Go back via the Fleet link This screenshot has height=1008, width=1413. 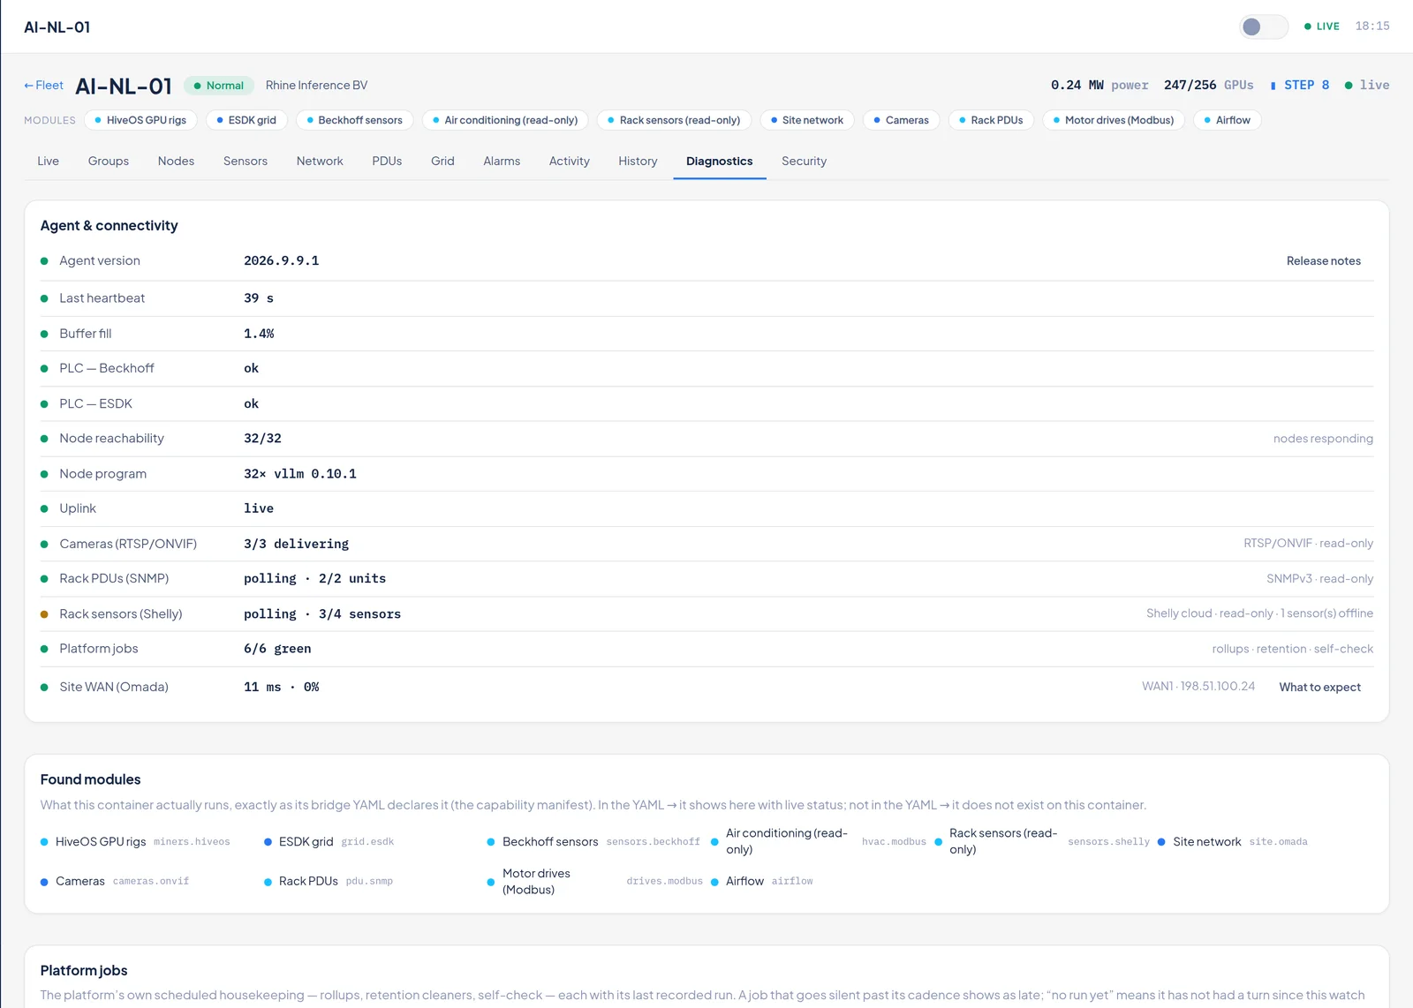(43, 86)
